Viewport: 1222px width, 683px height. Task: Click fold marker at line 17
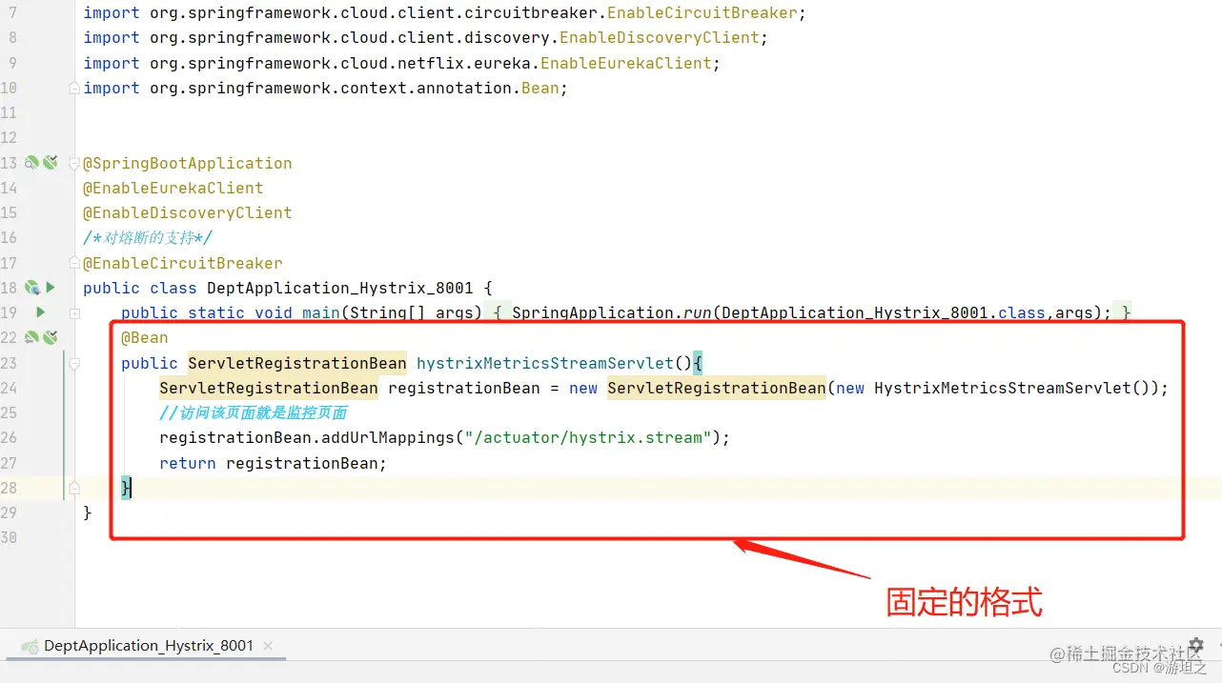[74, 264]
